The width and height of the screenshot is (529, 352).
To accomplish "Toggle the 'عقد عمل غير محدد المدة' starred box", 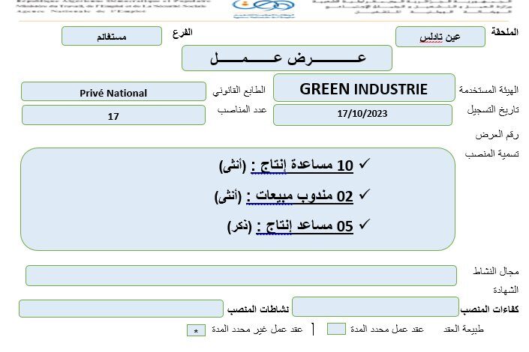I will click(x=196, y=330).
